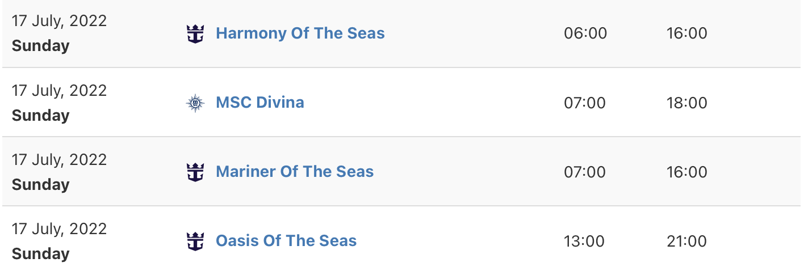The width and height of the screenshot is (804, 271).
Task: Select the 07:00 arrival time for Mariner
Action: (x=585, y=172)
